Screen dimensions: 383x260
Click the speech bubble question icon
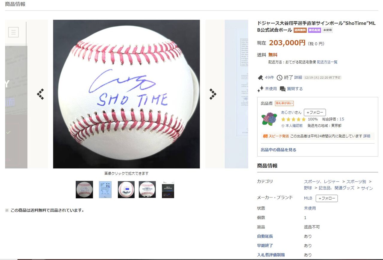[282, 89]
